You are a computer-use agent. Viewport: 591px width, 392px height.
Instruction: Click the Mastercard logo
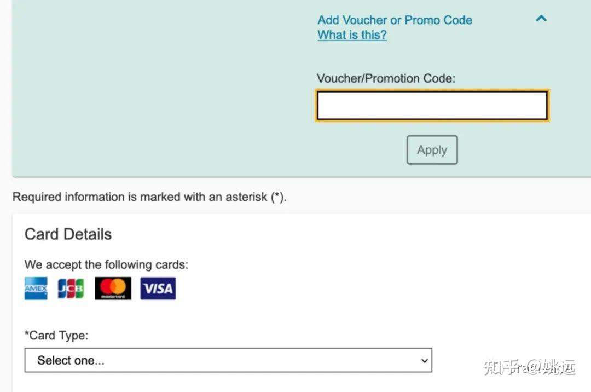(x=113, y=289)
